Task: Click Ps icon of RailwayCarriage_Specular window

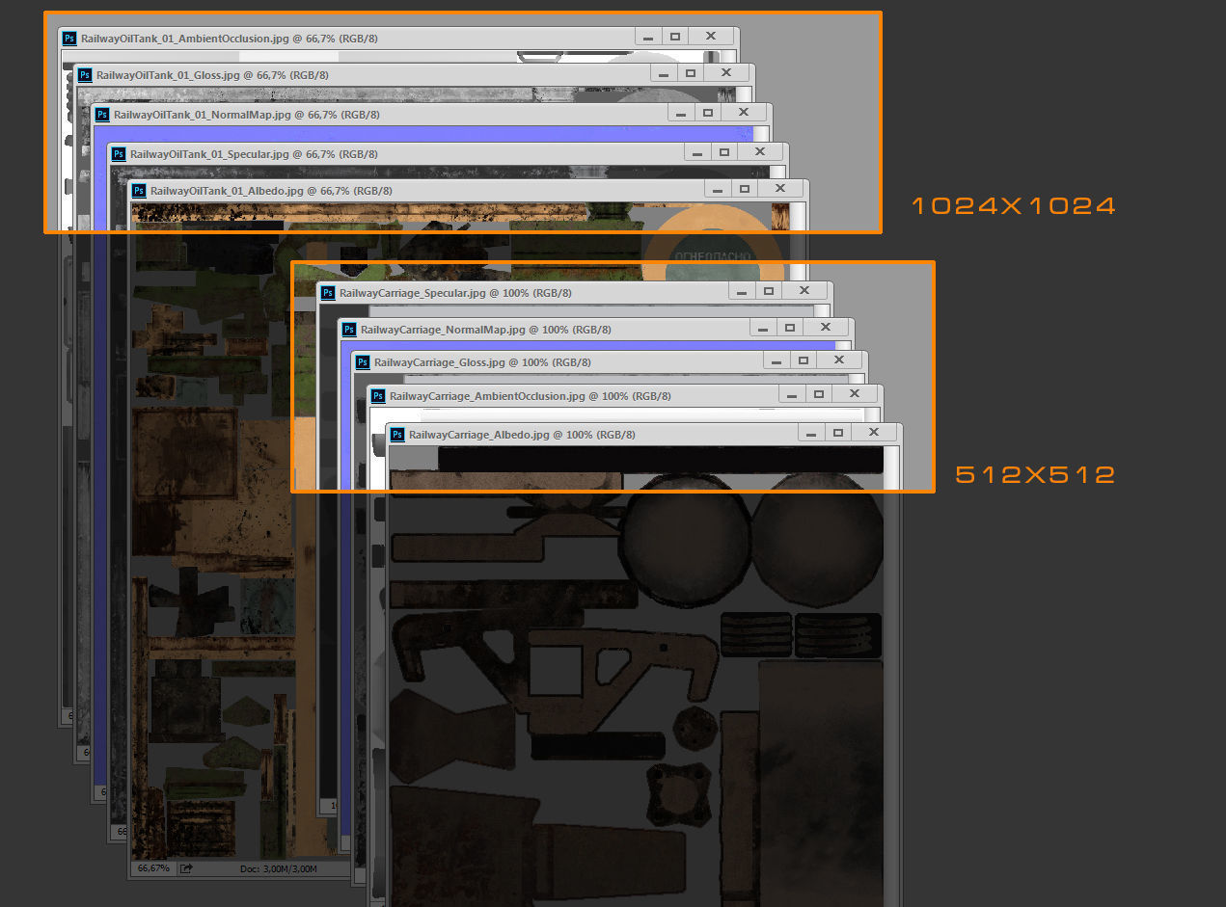Action: 328,292
